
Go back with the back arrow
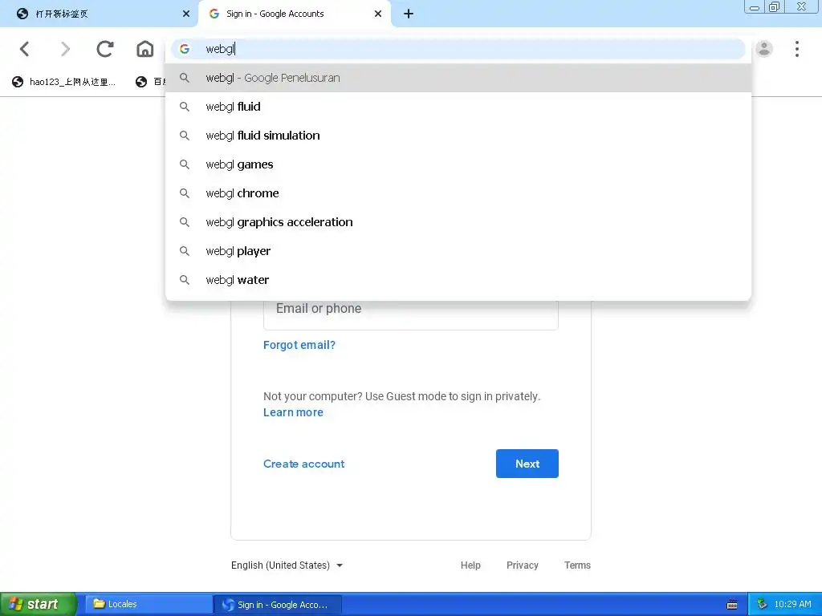[24, 49]
